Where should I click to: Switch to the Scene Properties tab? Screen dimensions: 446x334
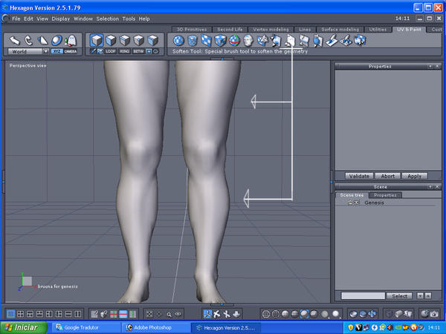click(x=386, y=195)
